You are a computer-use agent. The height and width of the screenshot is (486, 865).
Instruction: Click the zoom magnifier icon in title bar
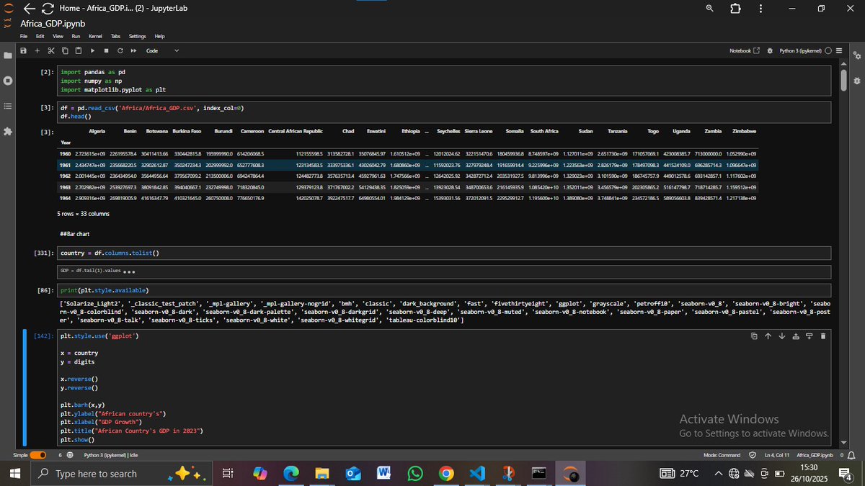point(709,9)
